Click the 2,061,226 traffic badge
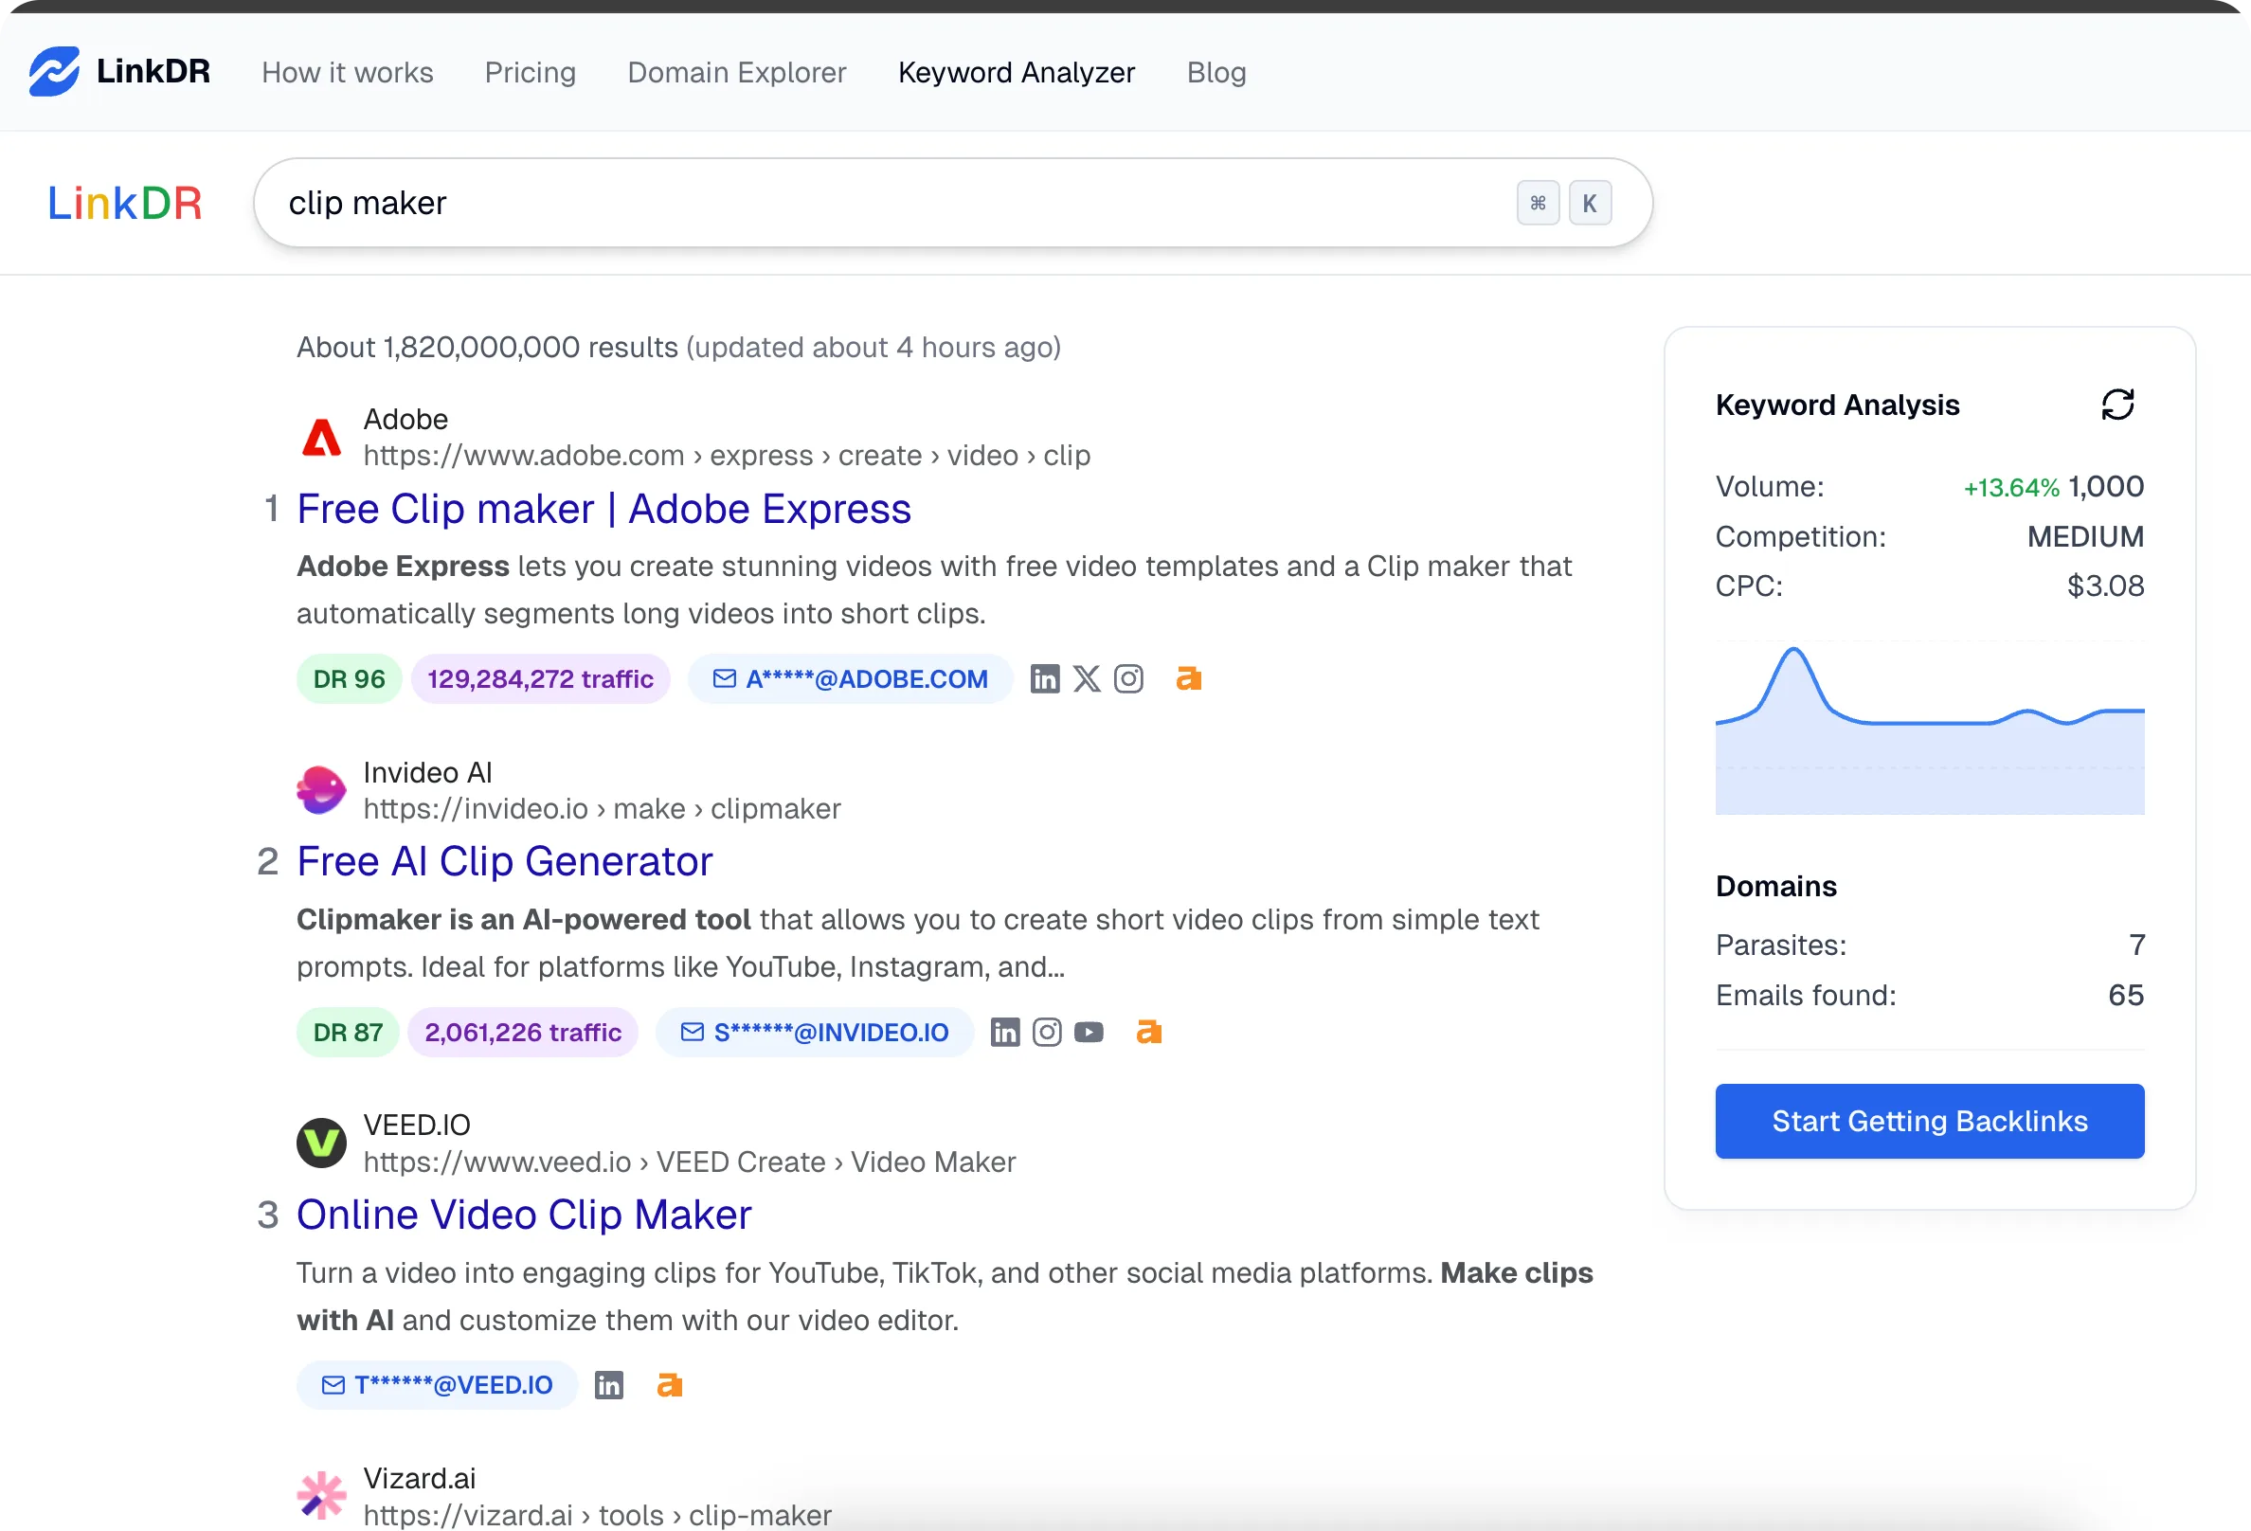The width and height of the screenshot is (2251, 1531). click(523, 1033)
